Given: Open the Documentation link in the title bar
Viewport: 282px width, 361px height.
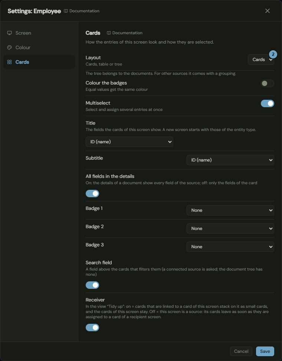Looking at the screenshot, I should 82,11.
